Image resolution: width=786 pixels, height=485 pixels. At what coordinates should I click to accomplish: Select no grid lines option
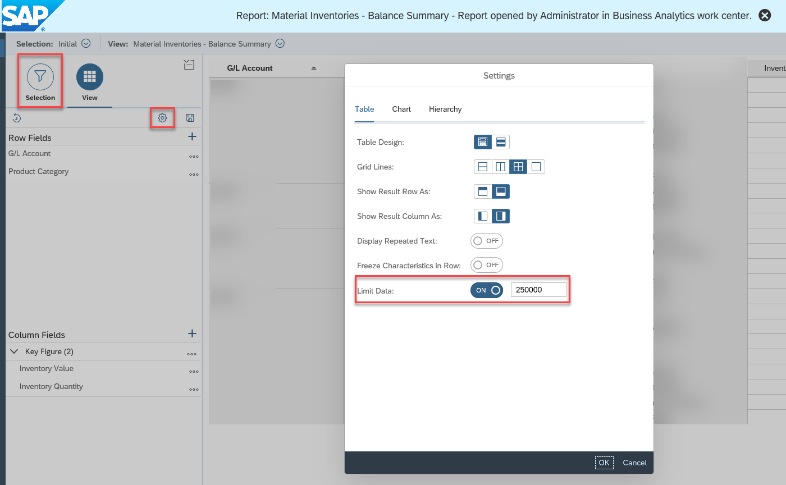(536, 167)
